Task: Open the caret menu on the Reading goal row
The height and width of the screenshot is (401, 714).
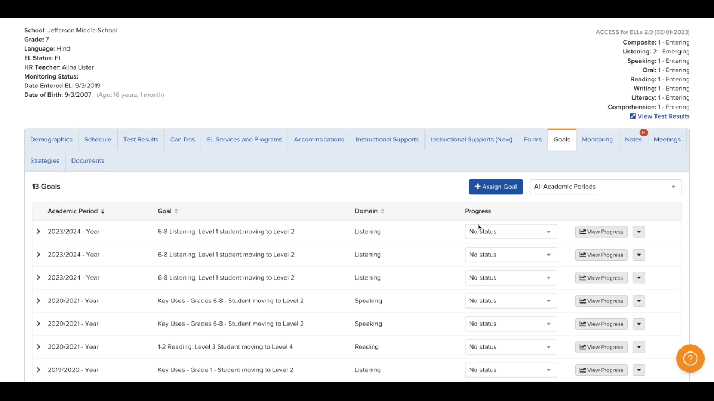Action: coord(639,347)
